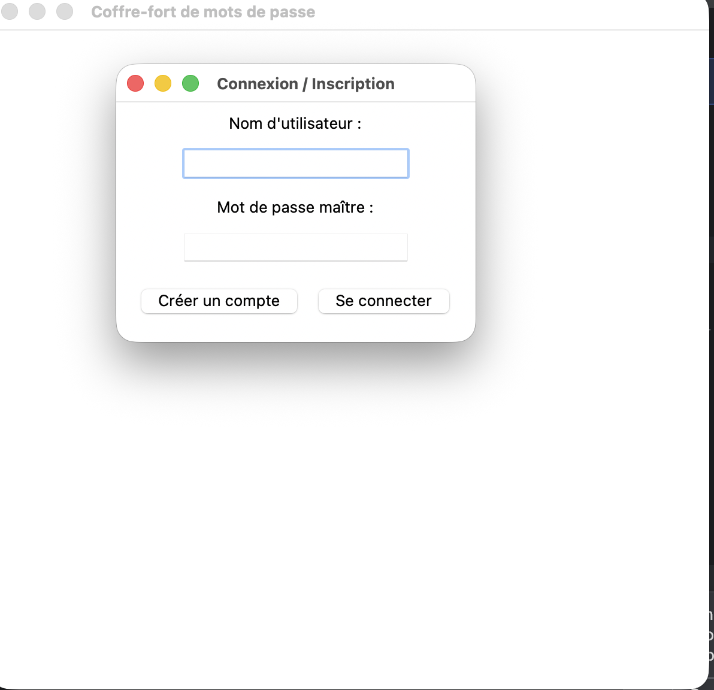Click the Connexion / Inscription title text
Image resolution: width=714 pixels, height=690 pixels.
(x=305, y=84)
